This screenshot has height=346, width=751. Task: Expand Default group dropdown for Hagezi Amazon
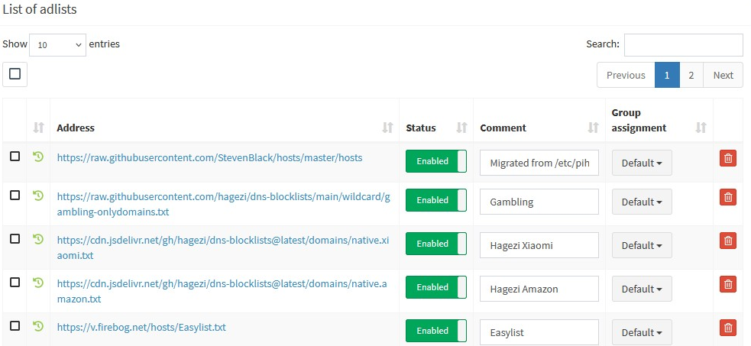coord(642,289)
